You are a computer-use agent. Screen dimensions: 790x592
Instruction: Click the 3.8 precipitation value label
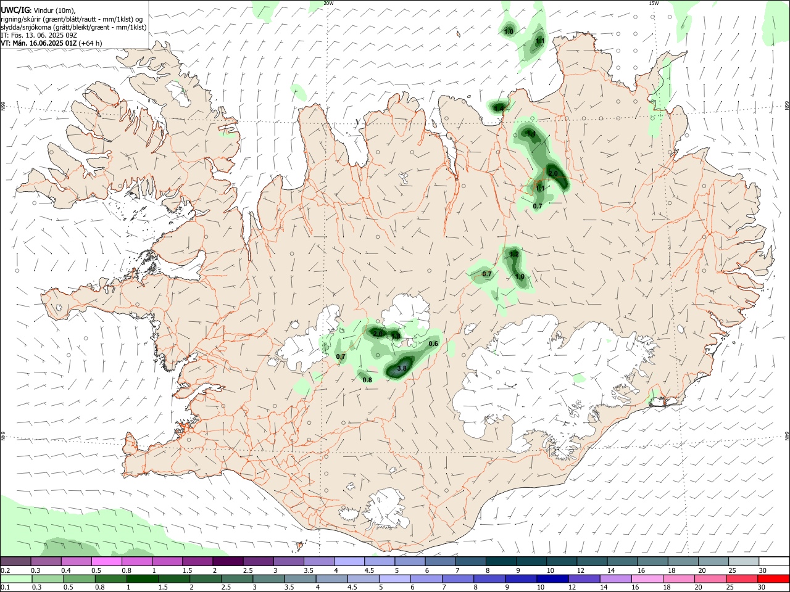coord(402,368)
